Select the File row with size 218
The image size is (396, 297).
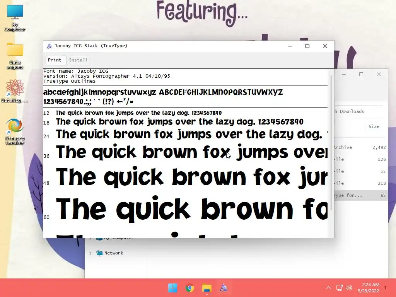[x=361, y=183]
